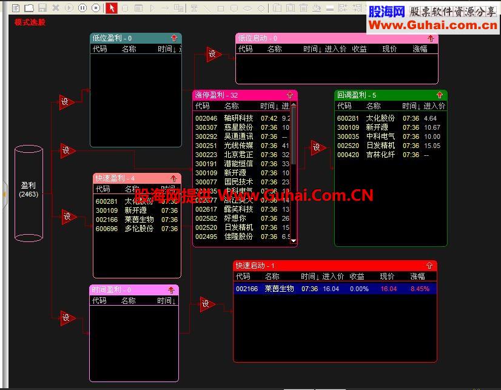Click 进入价 column header in 低位启动 panel
Viewport: 501px width, 390px height.
click(x=335, y=49)
